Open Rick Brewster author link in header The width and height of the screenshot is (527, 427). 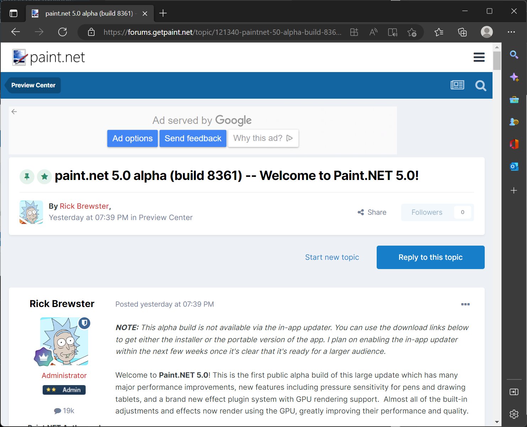click(x=84, y=206)
